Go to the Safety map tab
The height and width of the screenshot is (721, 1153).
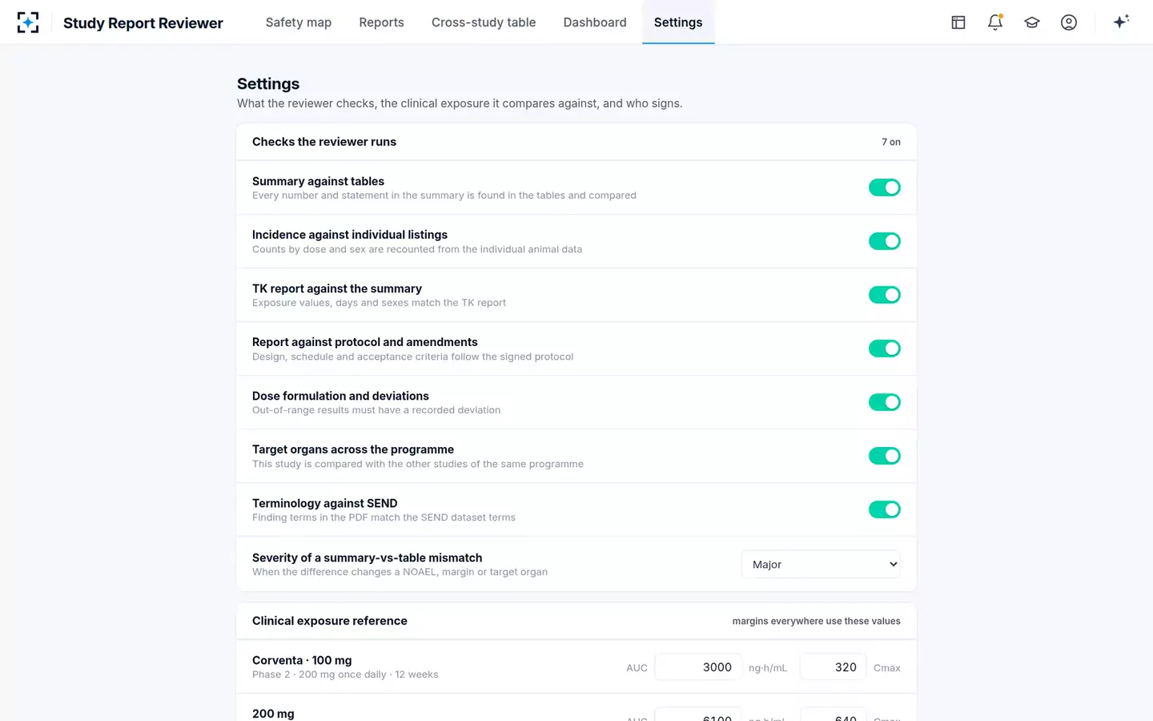[x=299, y=22]
